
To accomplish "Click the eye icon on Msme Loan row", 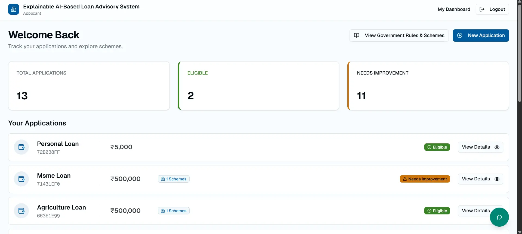I will click(497, 179).
